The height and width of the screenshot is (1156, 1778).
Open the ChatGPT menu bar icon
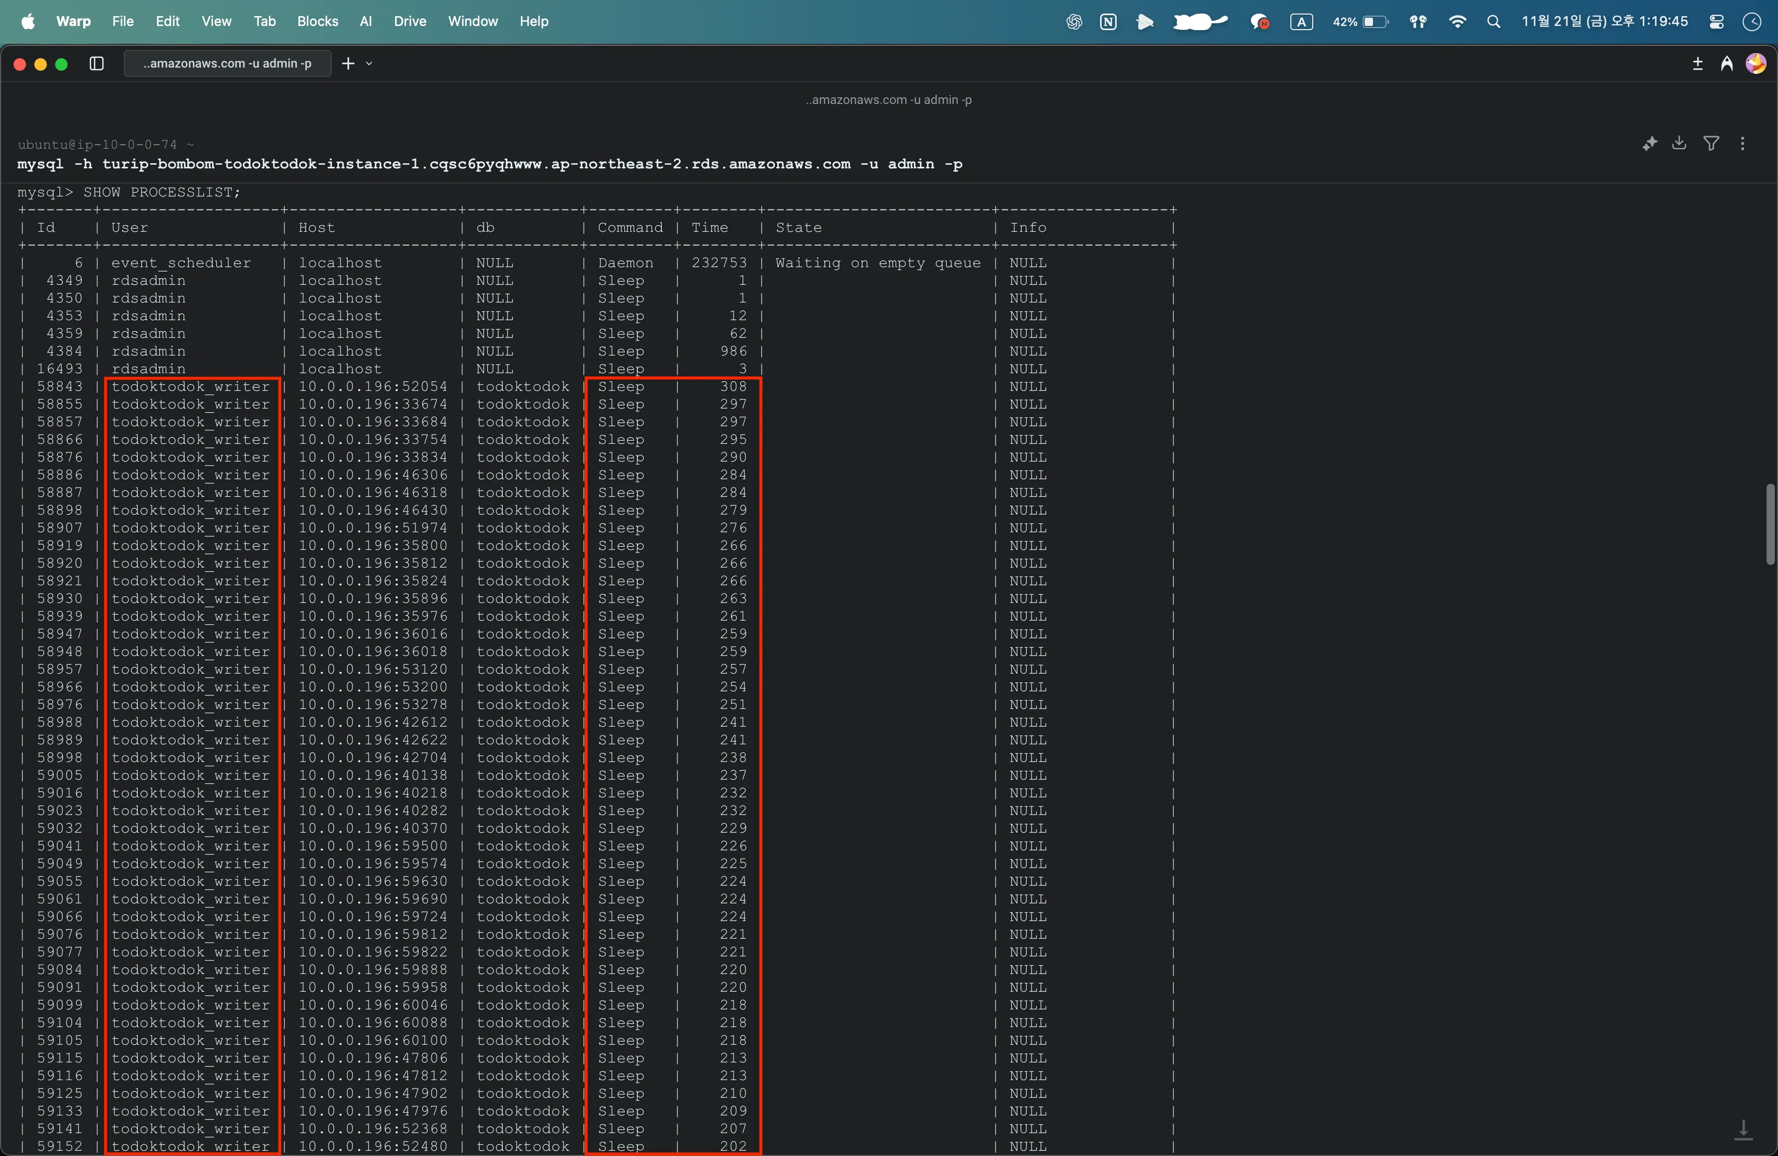[1074, 22]
